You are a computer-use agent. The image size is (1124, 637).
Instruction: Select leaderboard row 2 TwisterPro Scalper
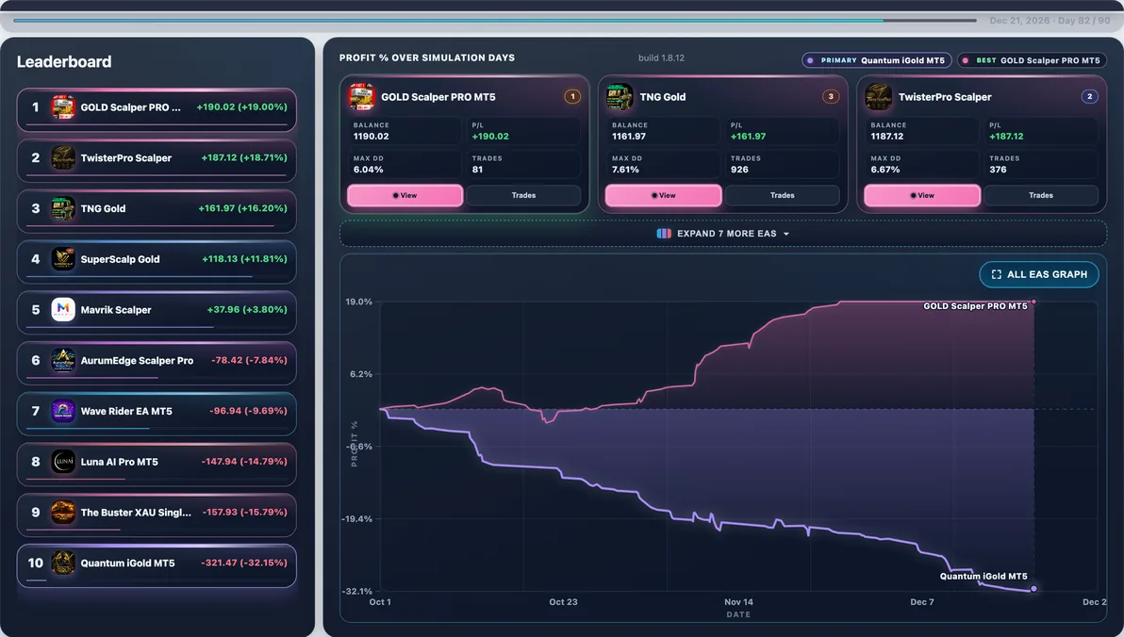click(x=157, y=160)
